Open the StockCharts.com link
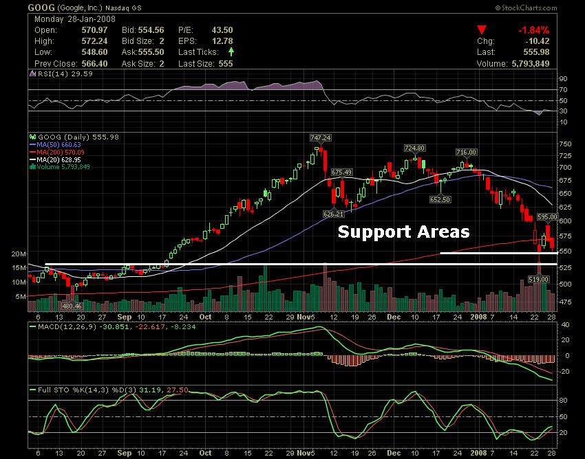The image size is (585, 459). pos(526,8)
